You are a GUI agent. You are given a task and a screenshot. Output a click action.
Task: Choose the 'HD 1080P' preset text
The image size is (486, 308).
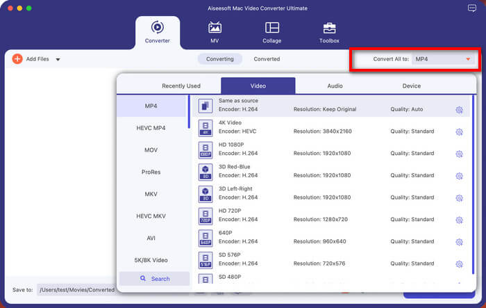tap(231, 145)
